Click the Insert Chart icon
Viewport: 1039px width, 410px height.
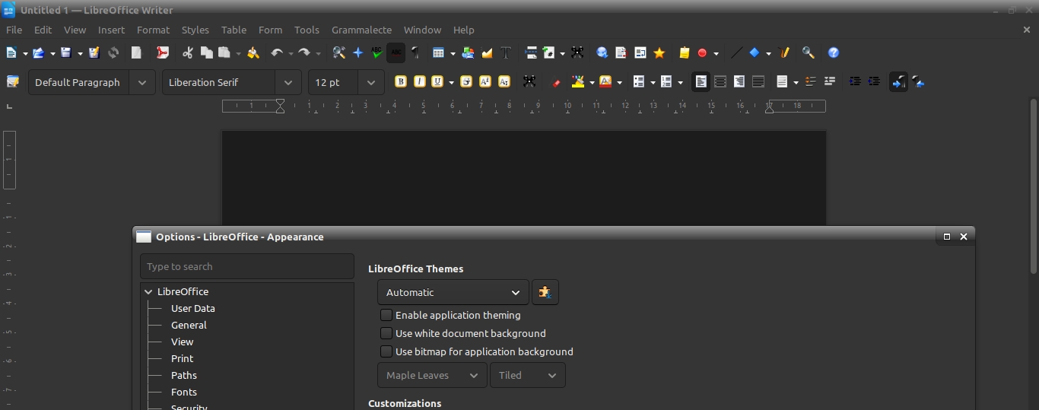(487, 53)
